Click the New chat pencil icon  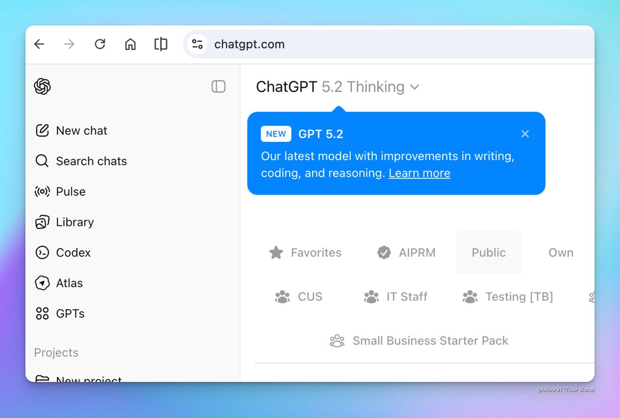42,131
